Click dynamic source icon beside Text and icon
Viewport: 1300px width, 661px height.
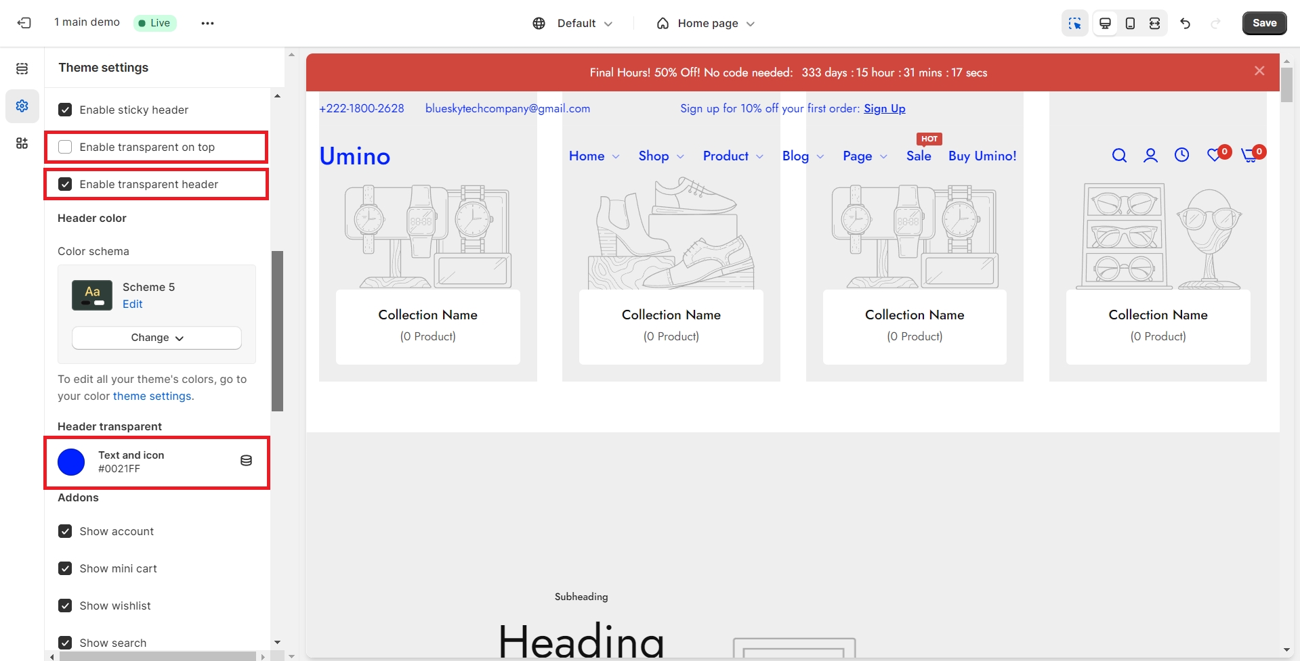tap(246, 461)
